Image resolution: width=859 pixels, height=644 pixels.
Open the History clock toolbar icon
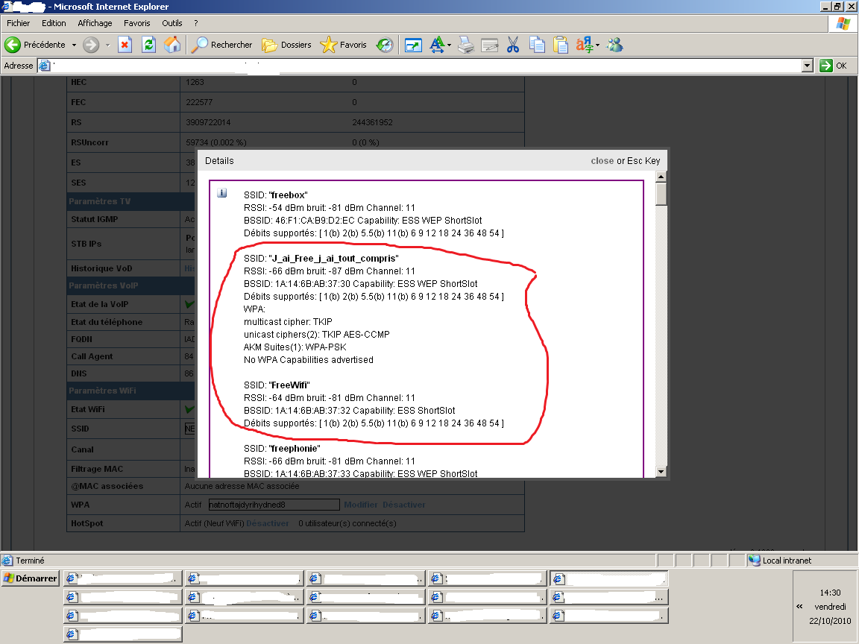pos(385,45)
